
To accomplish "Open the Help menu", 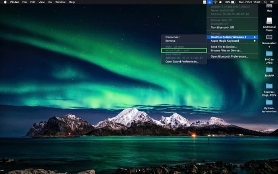I will point(72,2).
